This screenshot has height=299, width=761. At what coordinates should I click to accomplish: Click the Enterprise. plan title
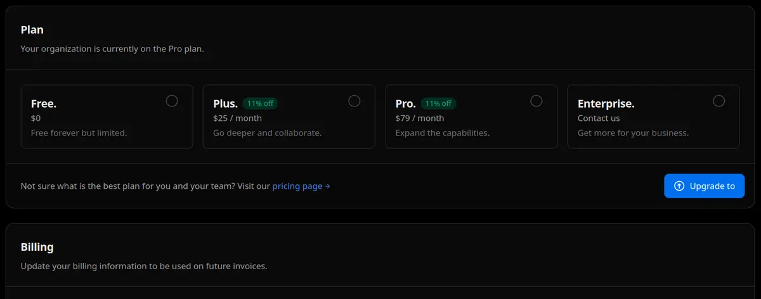[x=606, y=103]
